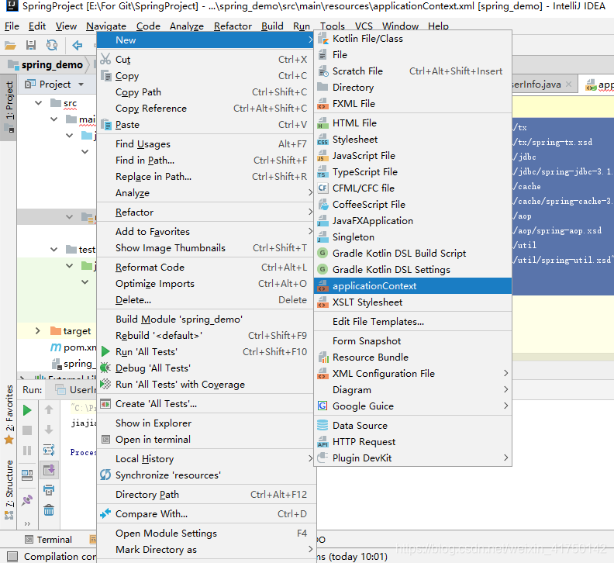The height and width of the screenshot is (563, 614).
Task: Select Cut from the context menu
Action: click(205, 60)
